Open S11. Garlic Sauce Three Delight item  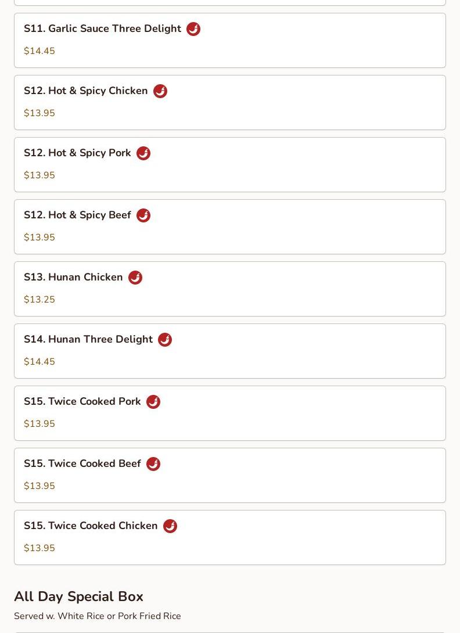coord(230,41)
